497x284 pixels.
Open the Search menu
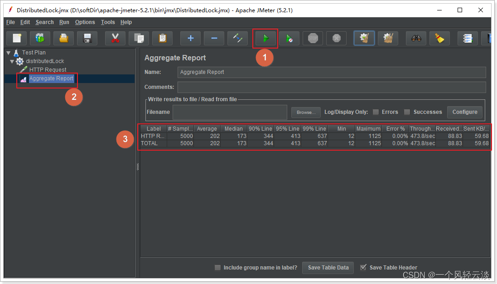pyautogui.click(x=45, y=22)
